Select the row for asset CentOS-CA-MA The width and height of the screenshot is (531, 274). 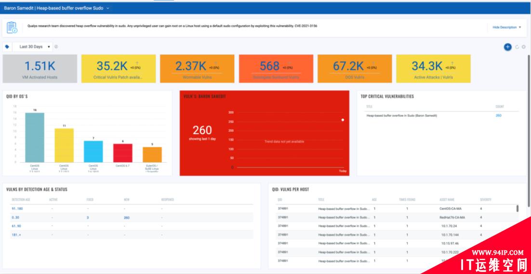tap(396, 209)
